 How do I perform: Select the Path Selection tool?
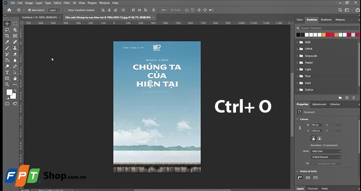(15, 73)
